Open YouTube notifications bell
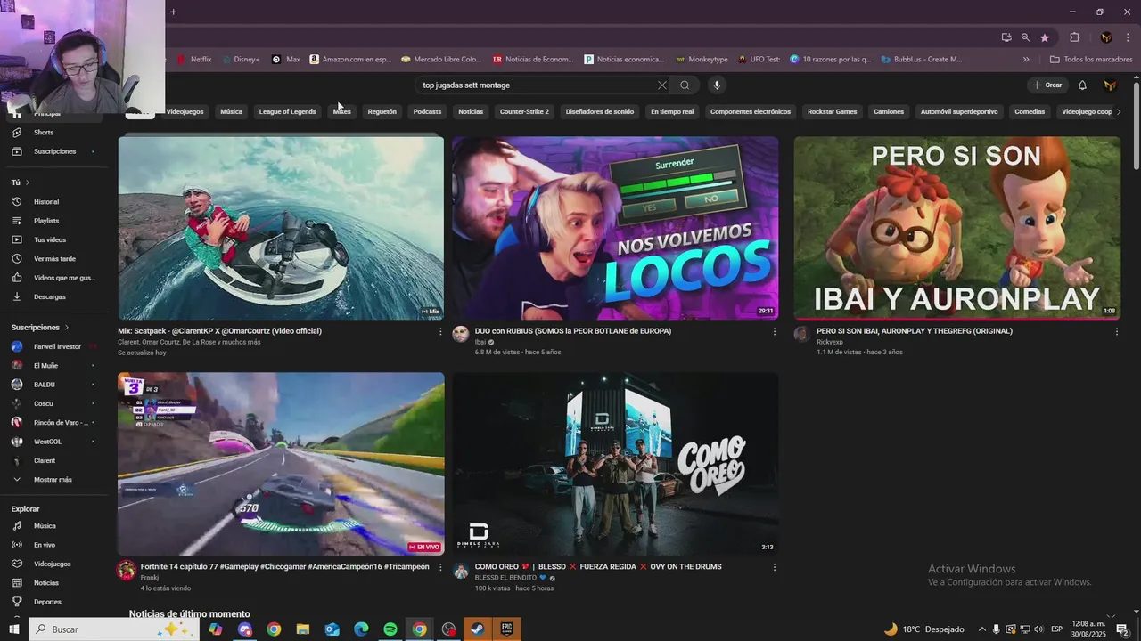 [x=1082, y=85]
